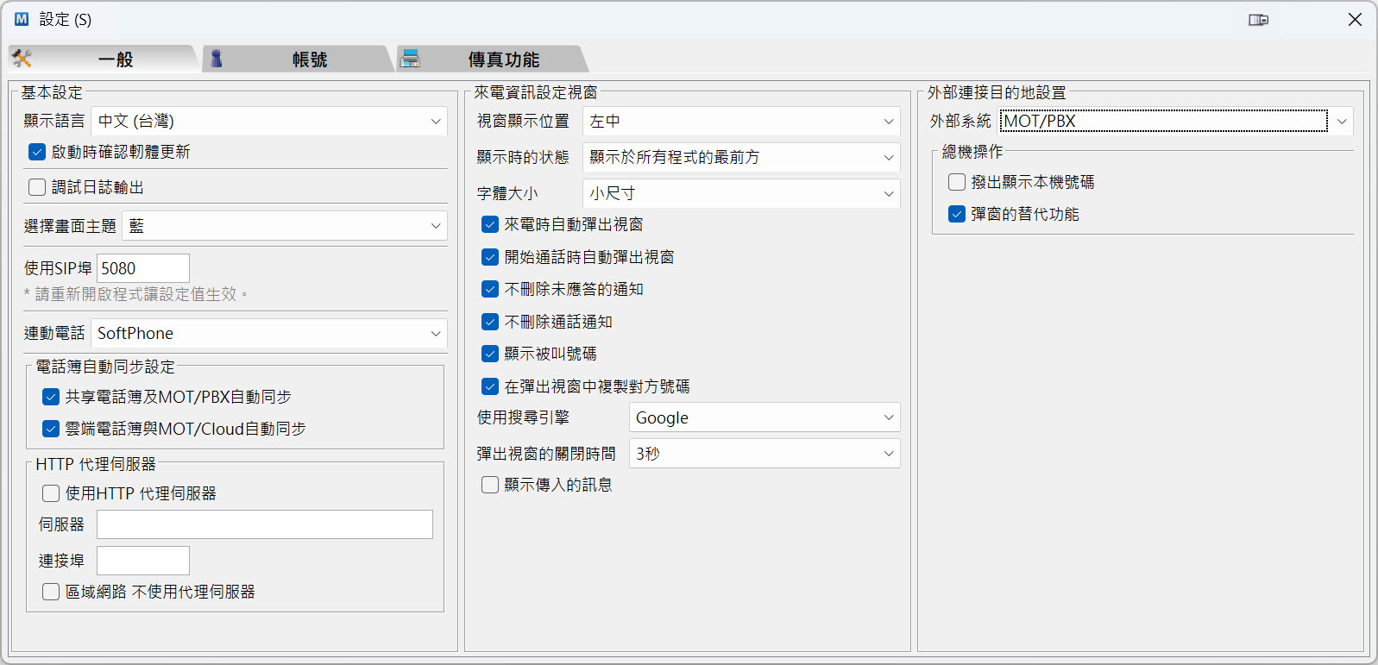Switch to the 帳號 tab

[x=308, y=60]
